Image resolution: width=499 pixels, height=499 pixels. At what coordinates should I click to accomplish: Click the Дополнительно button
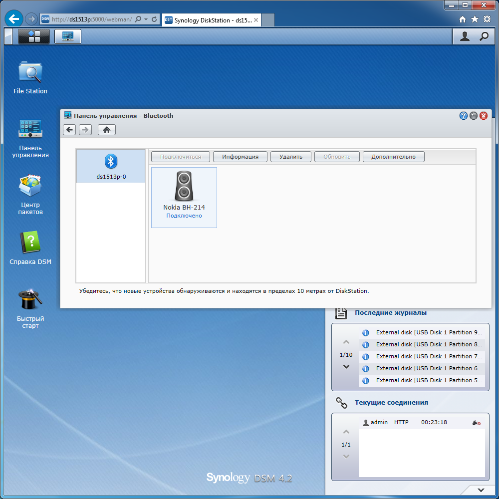393,157
